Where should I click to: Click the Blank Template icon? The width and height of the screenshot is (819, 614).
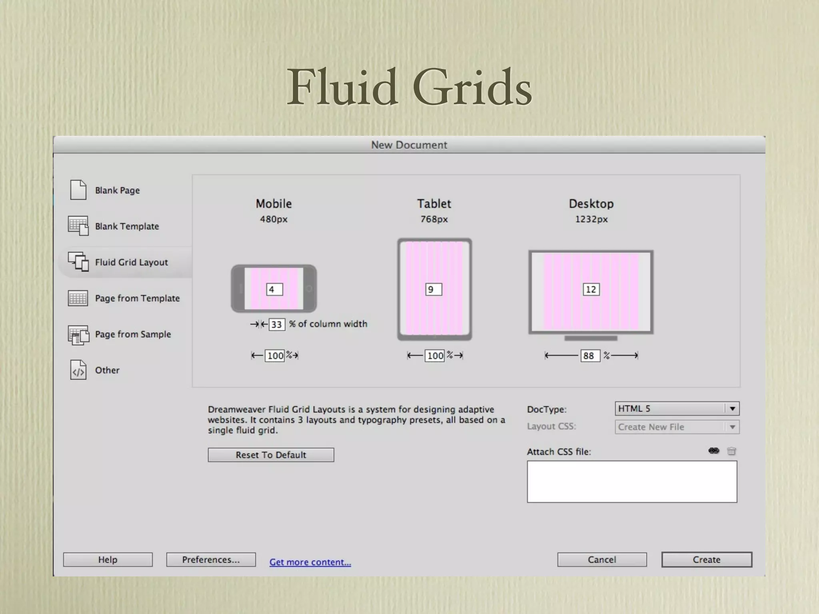78,226
